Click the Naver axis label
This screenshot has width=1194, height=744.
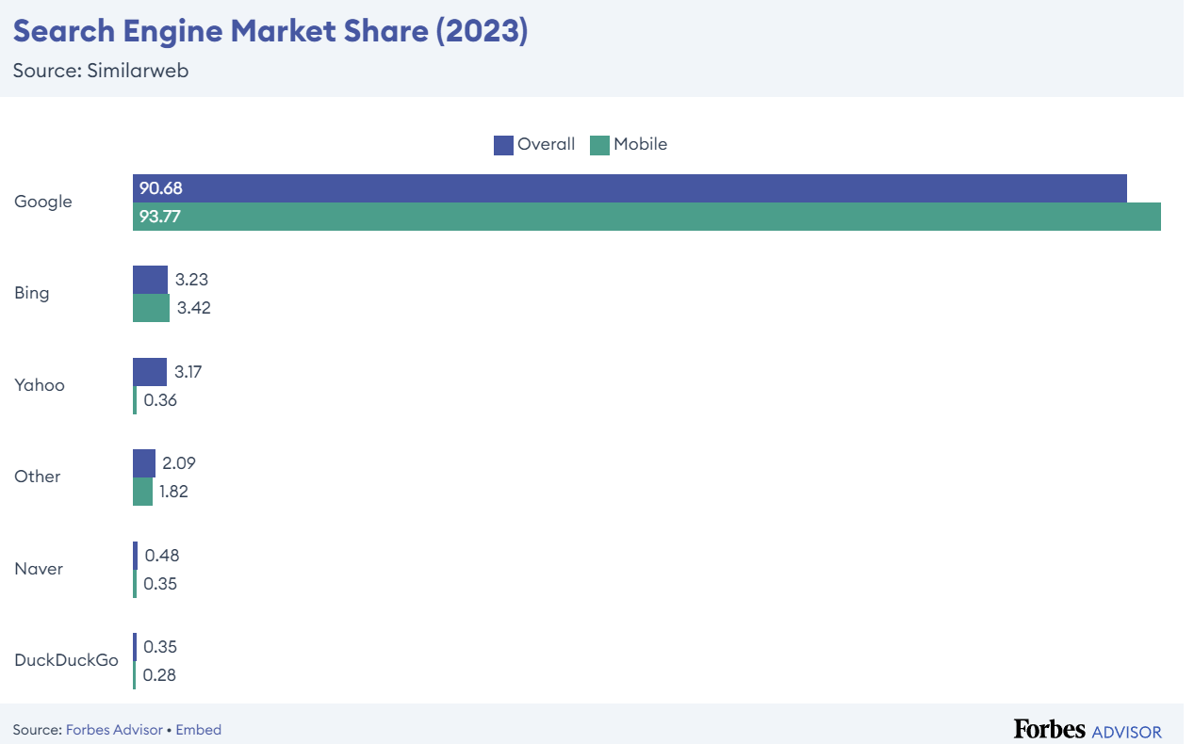tap(39, 569)
